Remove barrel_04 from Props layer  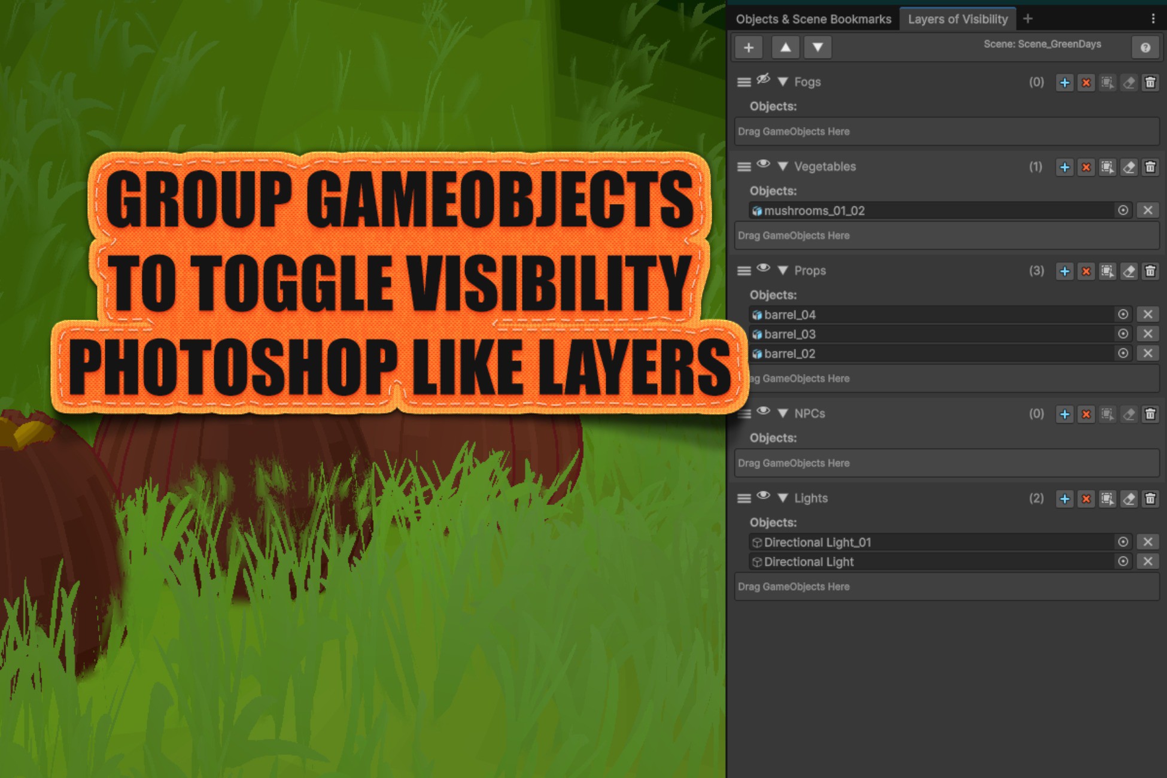point(1147,315)
